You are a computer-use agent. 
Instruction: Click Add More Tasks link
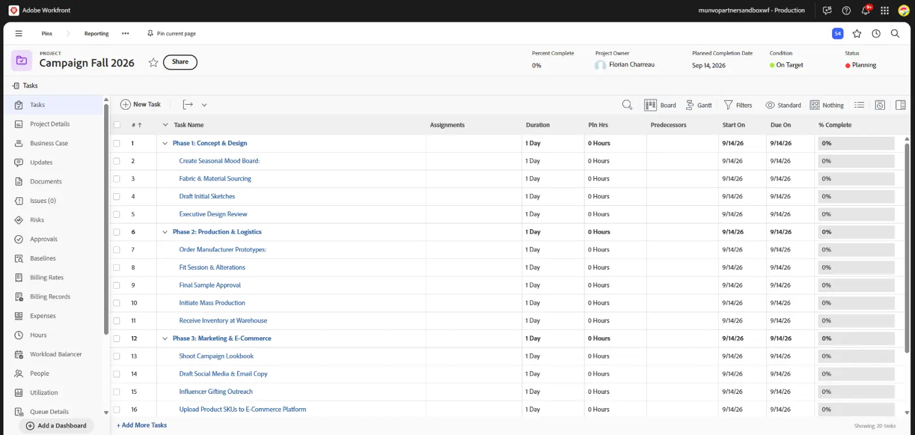pyautogui.click(x=142, y=425)
